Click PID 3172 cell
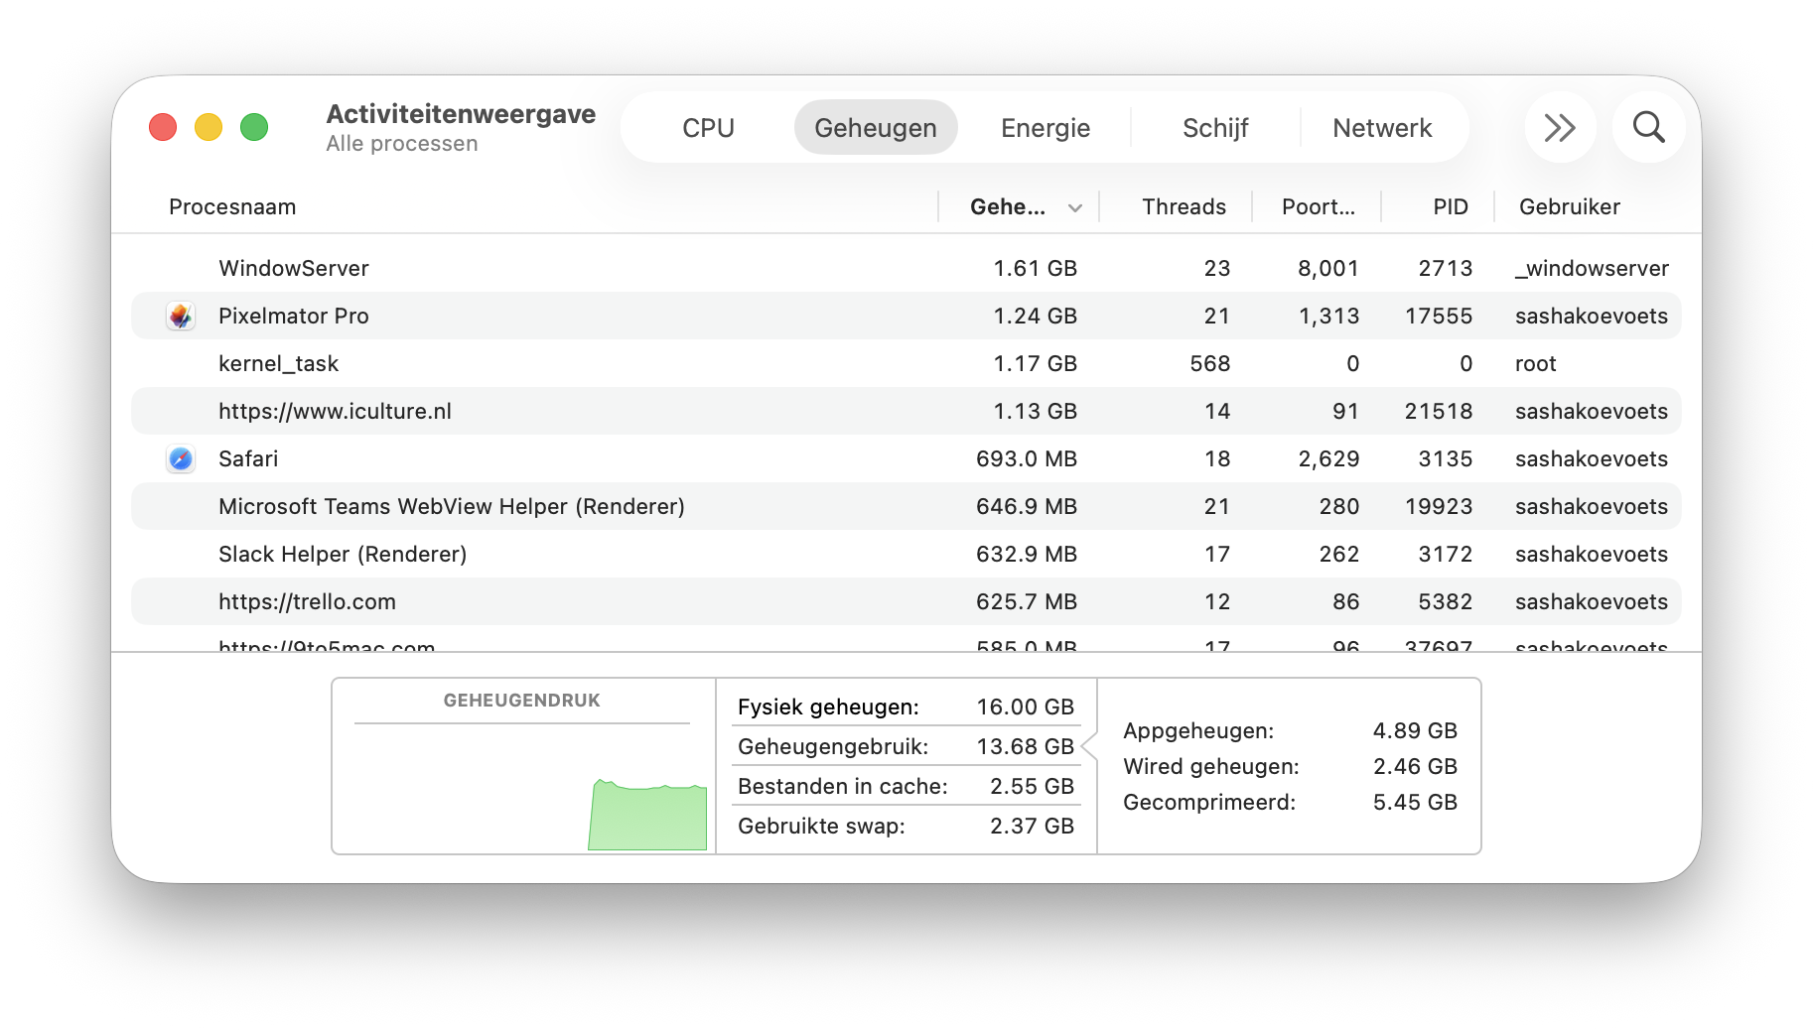1813x1030 pixels. click(x=1446, y=554)
